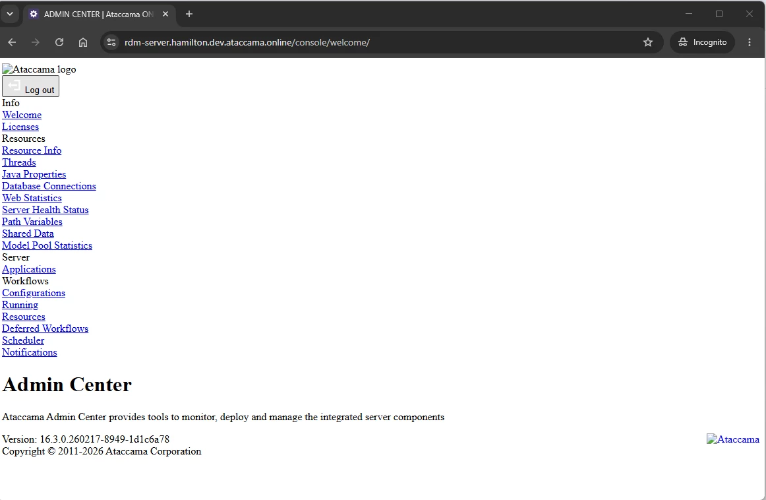Open the Threads link
The height and width of the screenshot is (500, 766).
click(18, 162)
